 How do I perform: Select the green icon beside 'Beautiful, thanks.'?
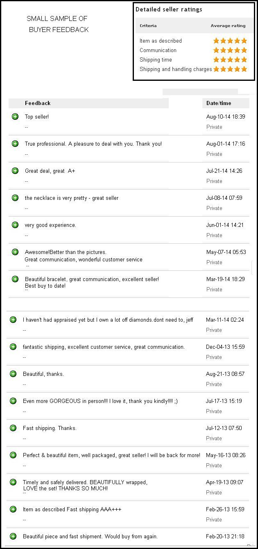point(13,374)
